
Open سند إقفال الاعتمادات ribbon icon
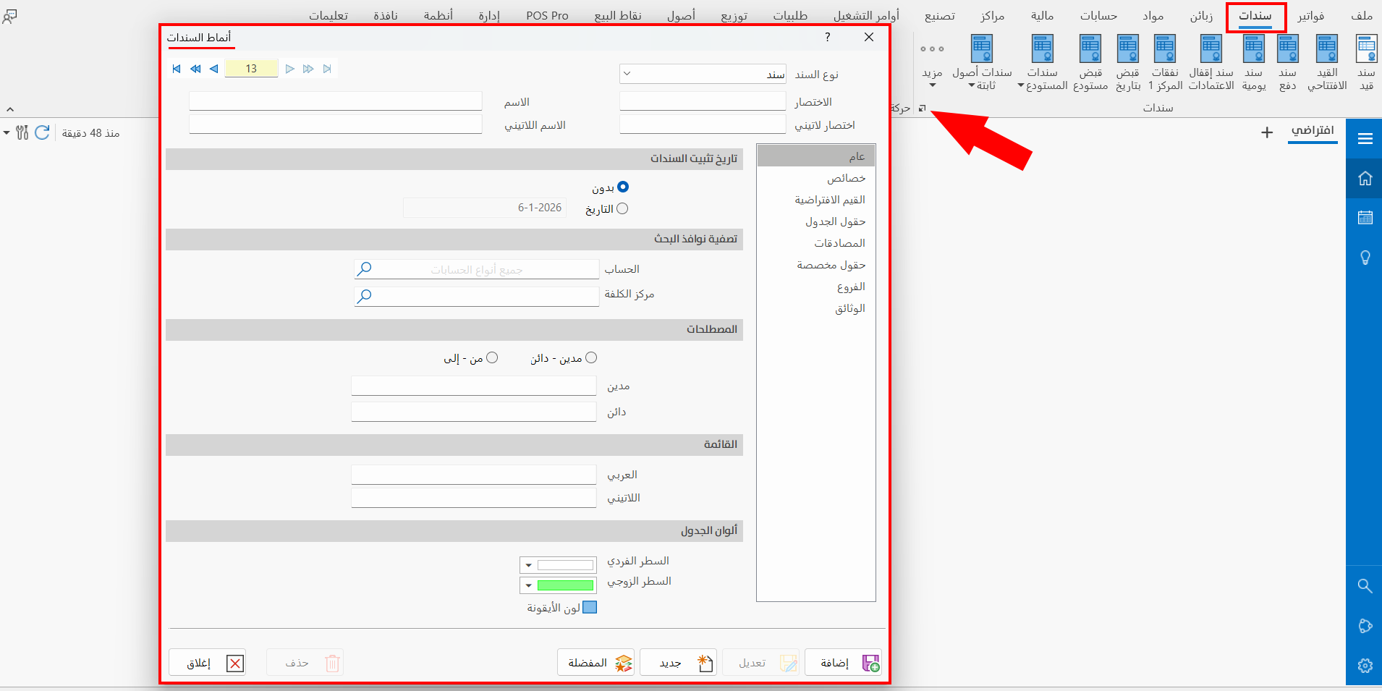(x=1211, y=63)
